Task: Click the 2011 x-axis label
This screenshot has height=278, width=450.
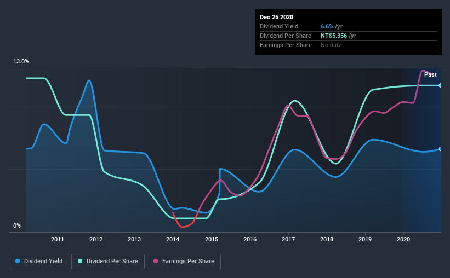Action: 58,239
